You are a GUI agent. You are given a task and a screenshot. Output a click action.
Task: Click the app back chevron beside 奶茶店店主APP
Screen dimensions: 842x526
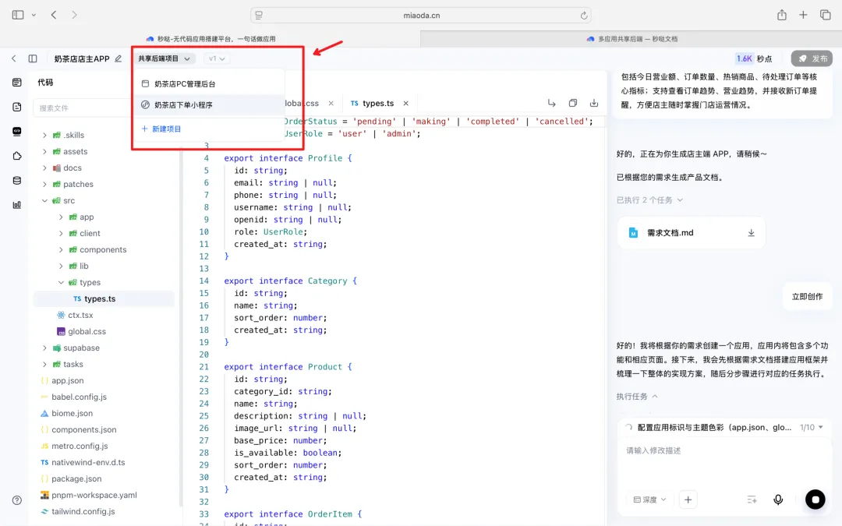pos(14,58)
